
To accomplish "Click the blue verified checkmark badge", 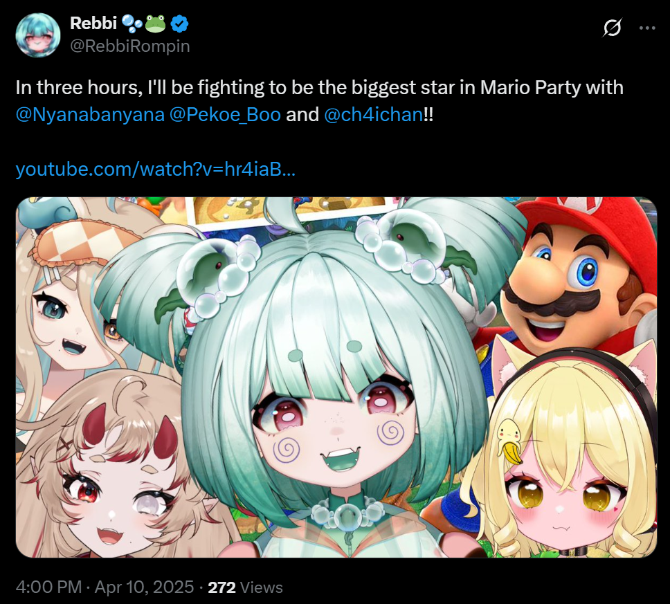I will tap(179, 24).
